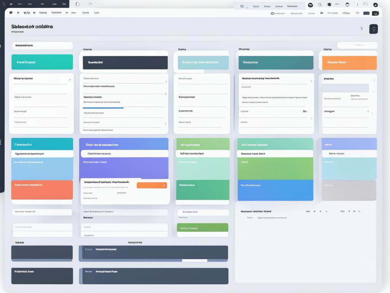The height and width of the screenshot is (293, 390).
Task: Click inside the search field at top right
Action: [x=357, y=45]
